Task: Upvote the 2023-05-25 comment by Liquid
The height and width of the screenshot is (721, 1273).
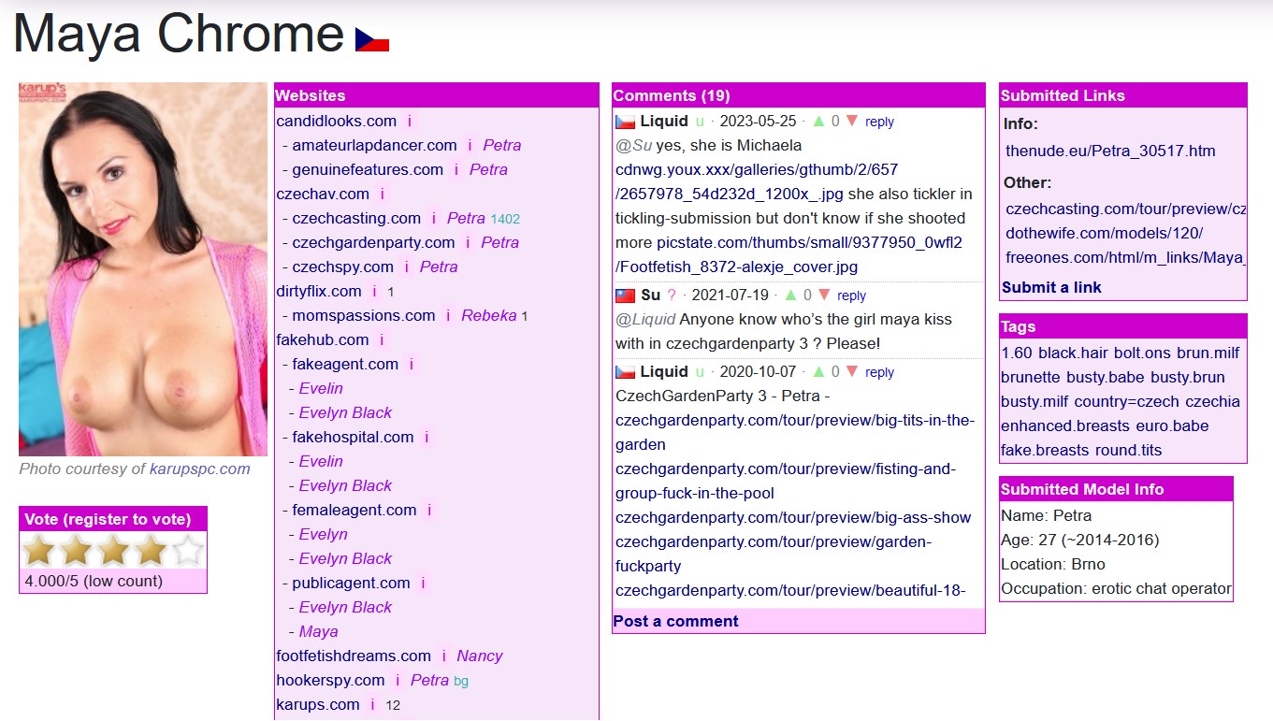Action: pyautogui.click(x=819, y=122)
